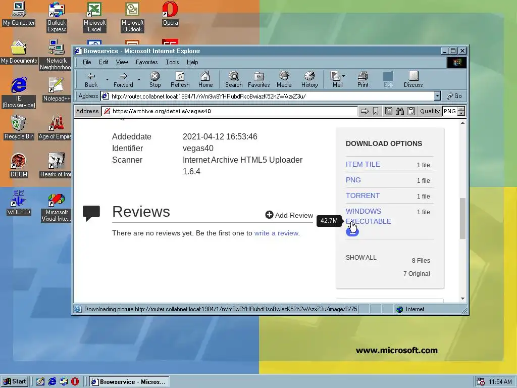Stop the page from loading
Image resolution: width=517 pixels, height=388 pixels.
[x=154, y=79]
